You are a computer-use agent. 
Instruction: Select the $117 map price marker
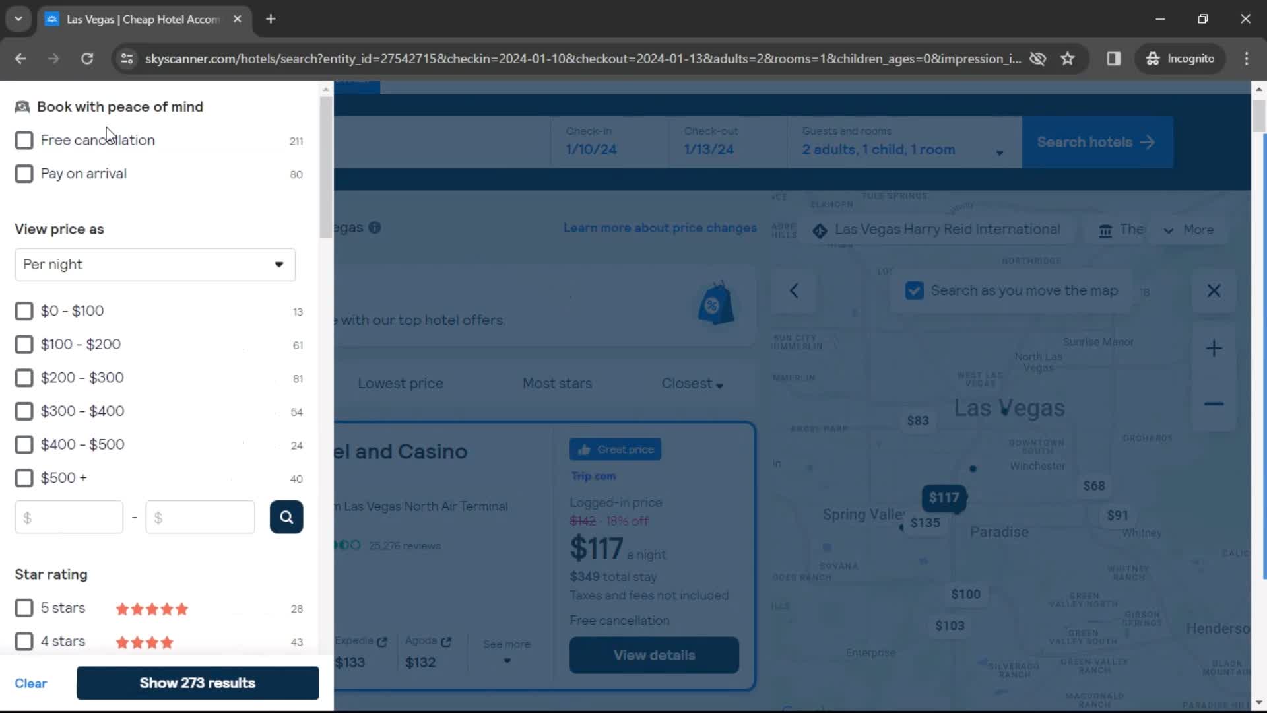point(944,498)
